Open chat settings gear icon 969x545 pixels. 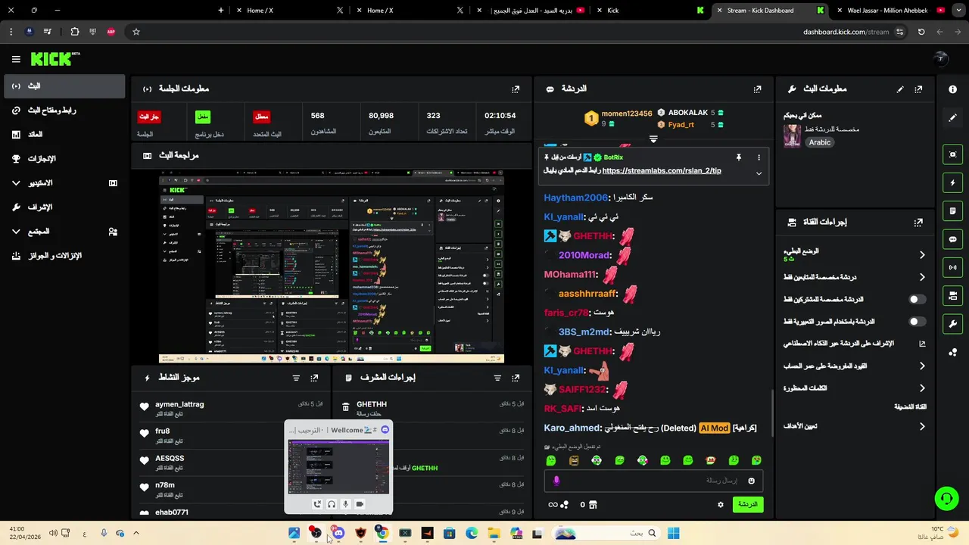click(x=720, y=505)
